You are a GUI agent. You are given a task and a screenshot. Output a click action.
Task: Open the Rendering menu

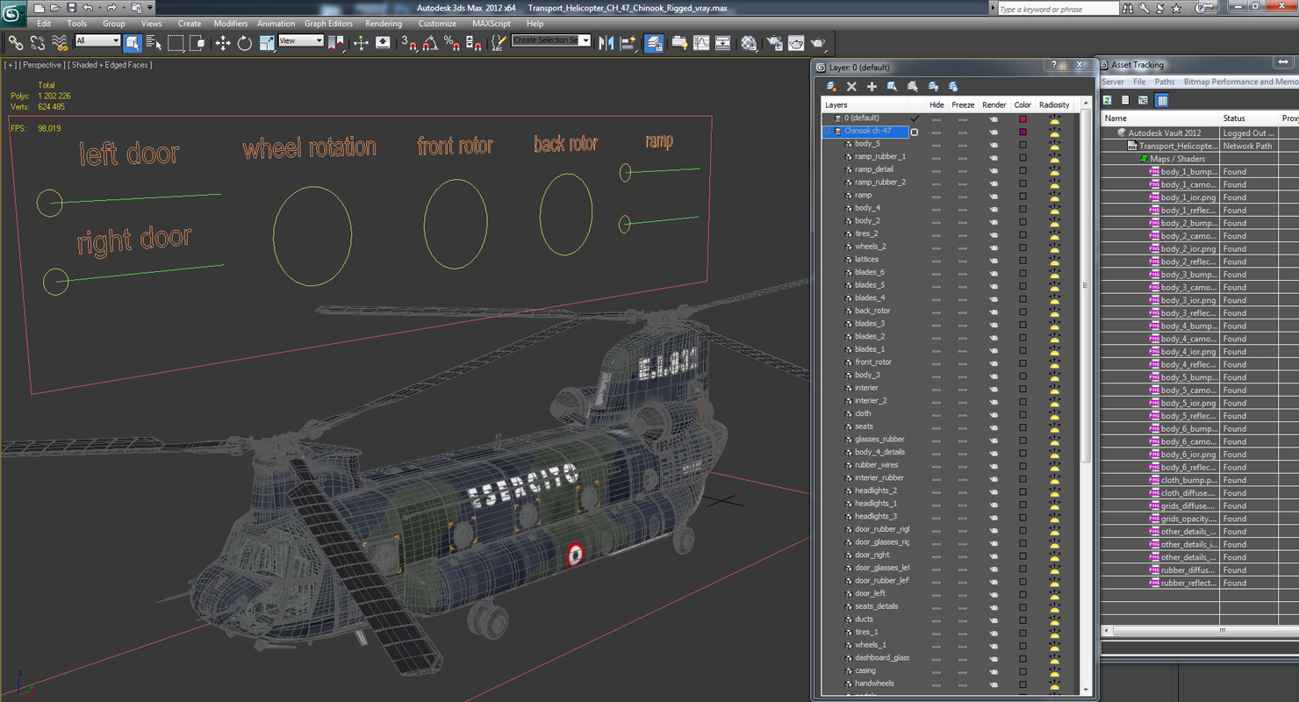pos(384,24)
